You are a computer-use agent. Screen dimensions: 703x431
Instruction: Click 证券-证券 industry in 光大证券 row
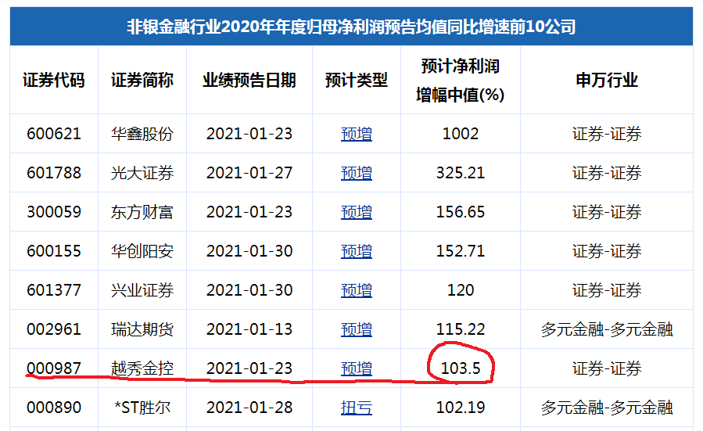(x=607, y=173)
